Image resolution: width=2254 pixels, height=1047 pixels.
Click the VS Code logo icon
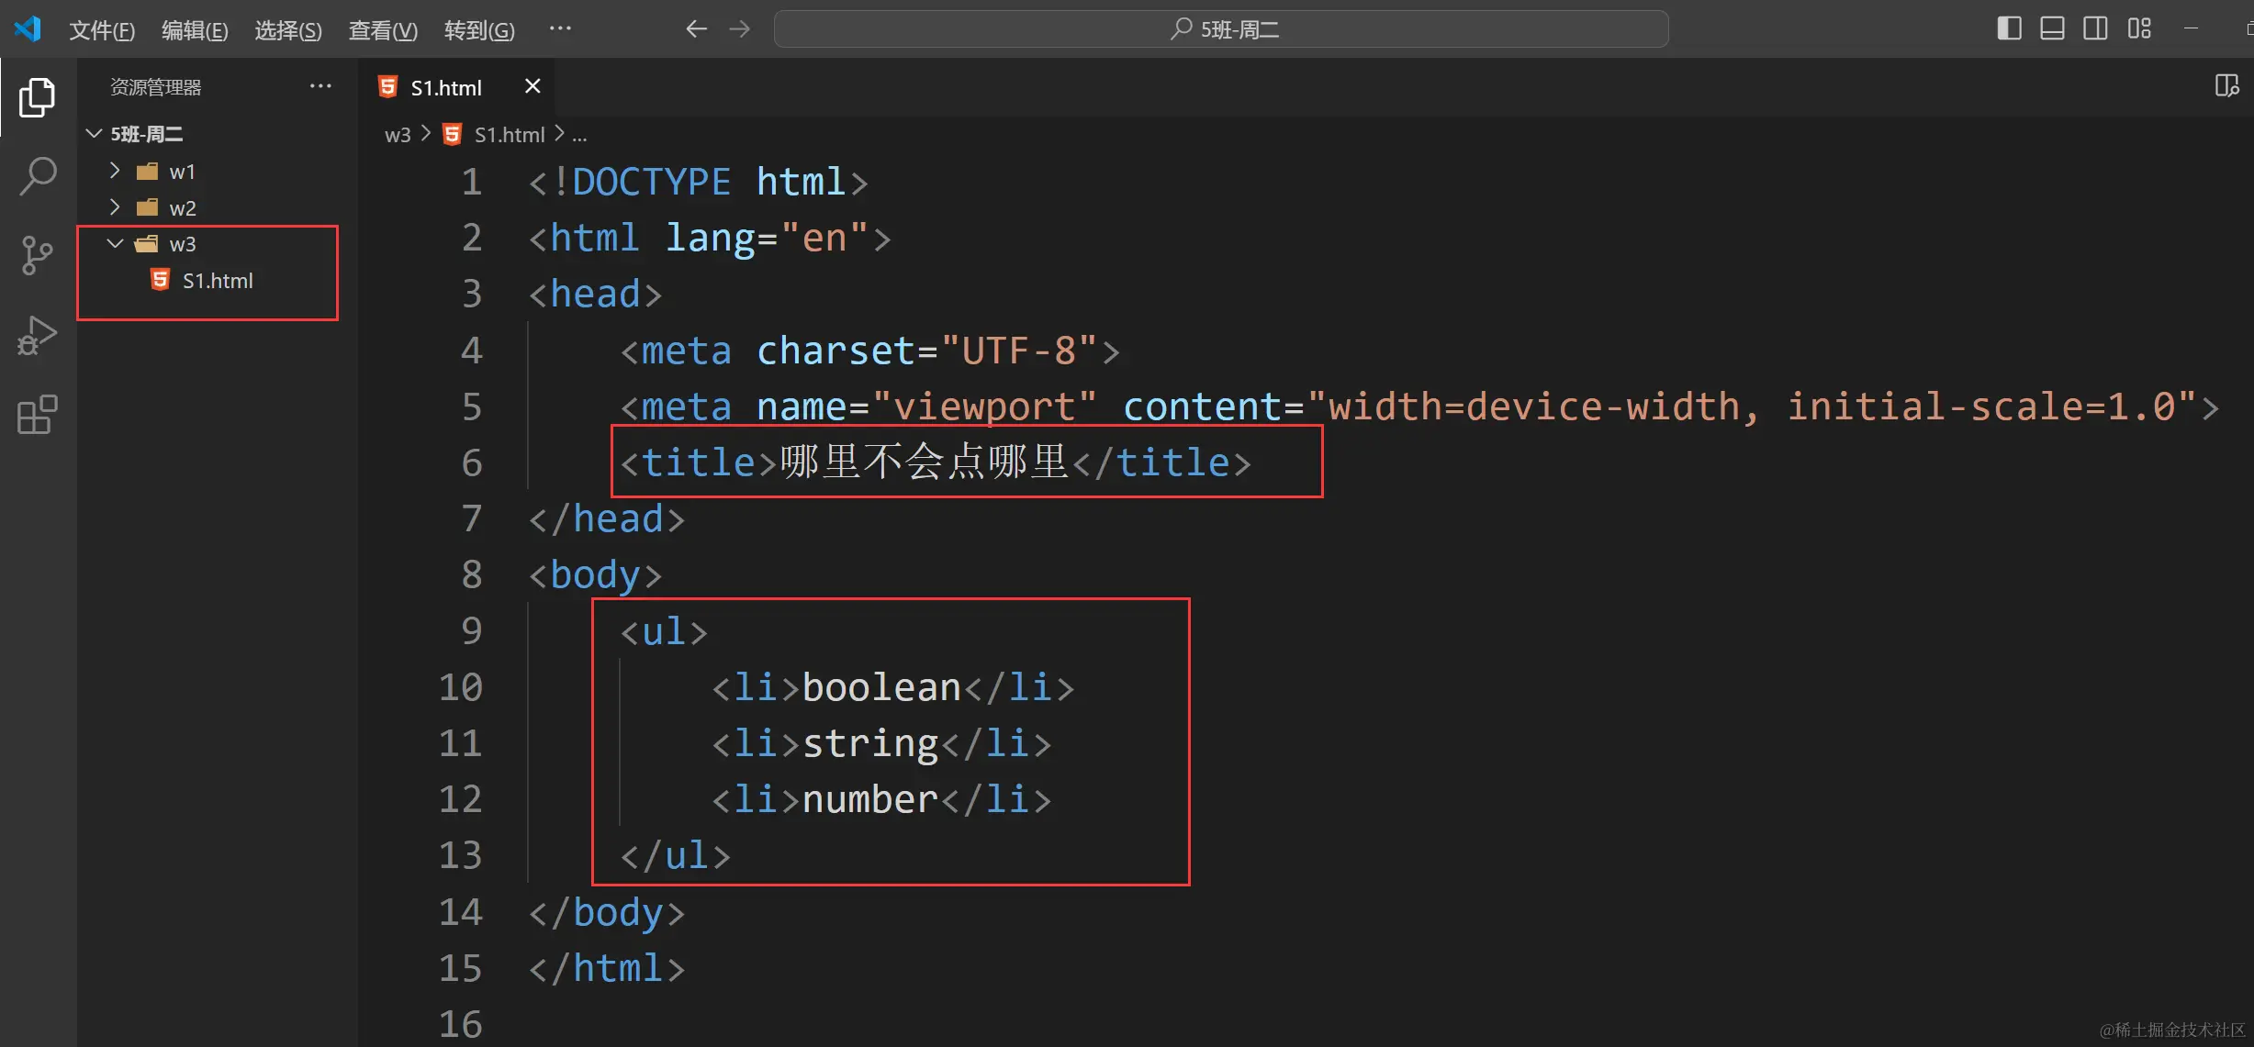[x=28, y=28]
